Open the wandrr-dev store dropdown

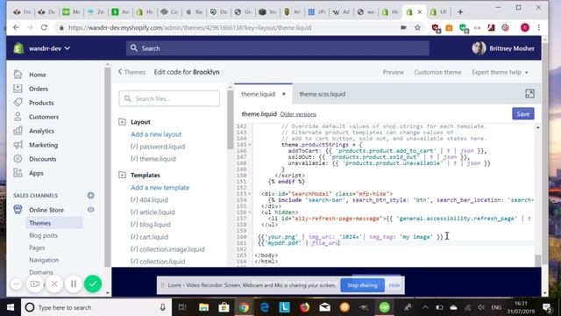49,48
